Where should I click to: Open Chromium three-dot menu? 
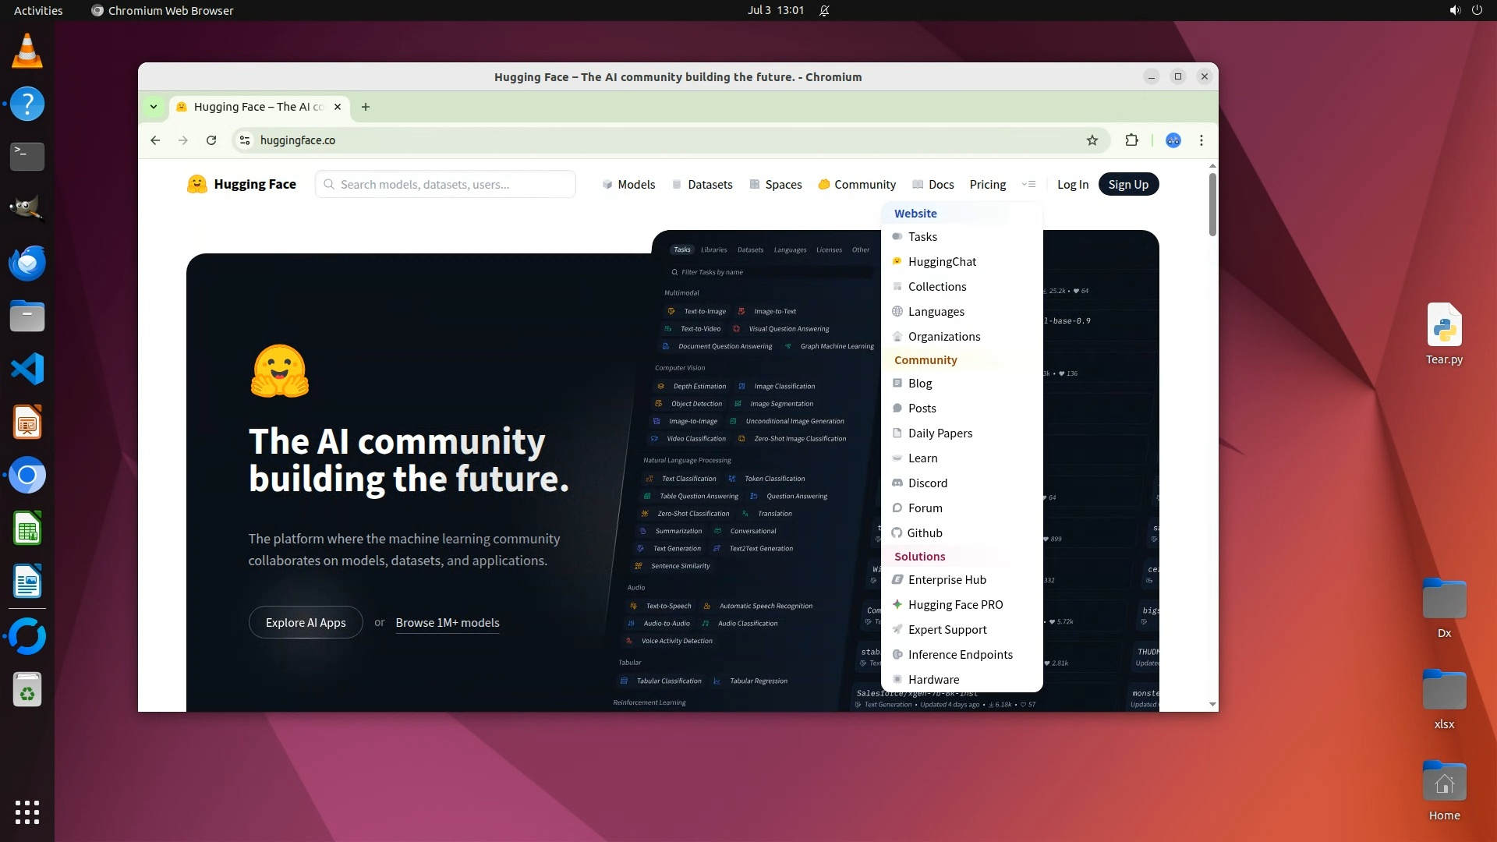[x=1201, y=140]
